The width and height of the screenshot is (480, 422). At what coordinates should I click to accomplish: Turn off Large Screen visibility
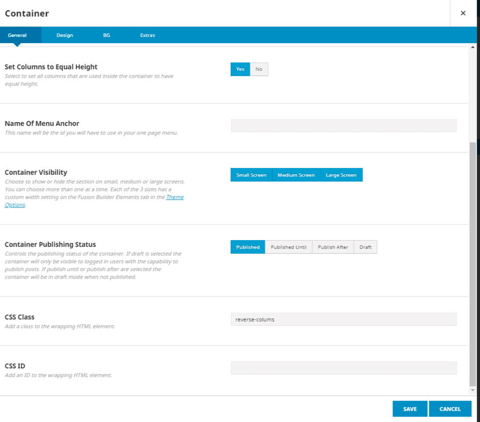pos(341,175)
